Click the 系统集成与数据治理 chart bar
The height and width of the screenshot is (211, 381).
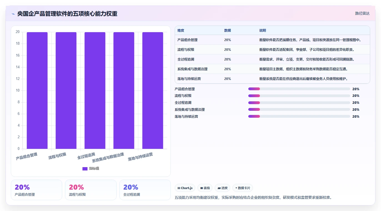click(124, 91)
